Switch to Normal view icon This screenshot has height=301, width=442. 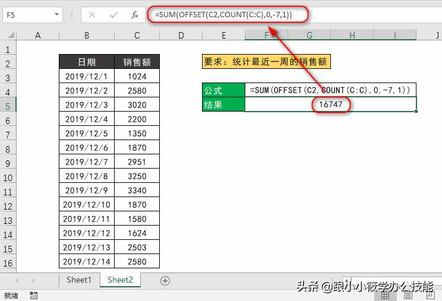click(x=386, y=295)
